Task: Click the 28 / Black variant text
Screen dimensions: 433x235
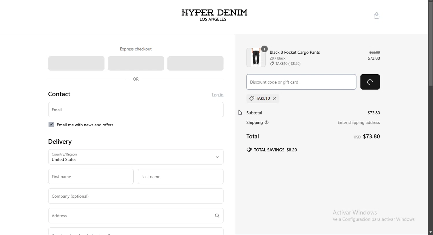Action: tap(278, 58)
